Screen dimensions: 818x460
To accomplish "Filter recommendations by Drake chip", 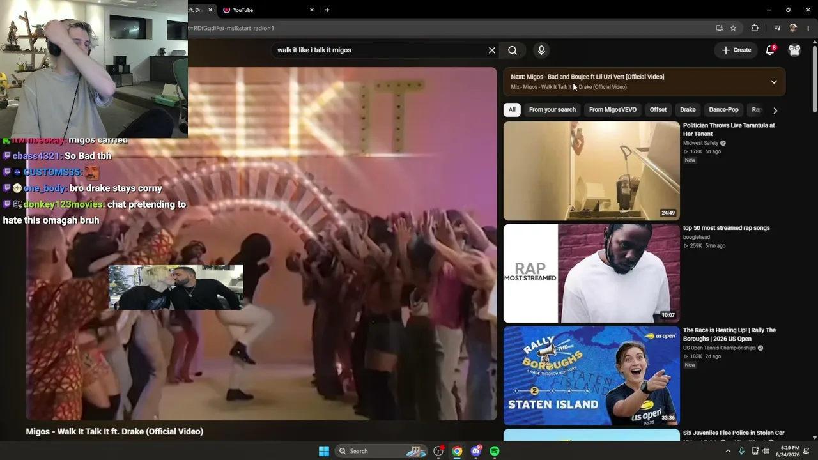I will pyautogui.click(x=688, y=110).
